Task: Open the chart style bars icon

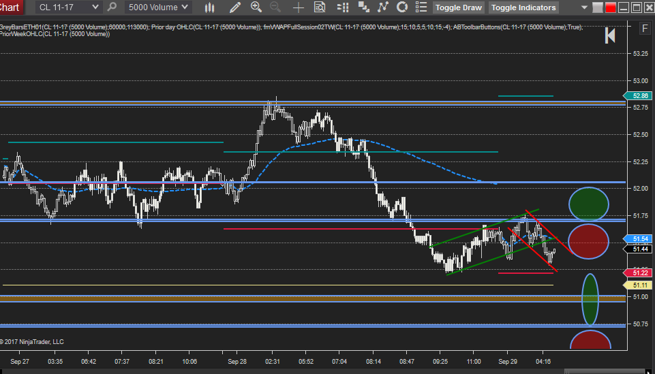Action: (x=210, y=7)
